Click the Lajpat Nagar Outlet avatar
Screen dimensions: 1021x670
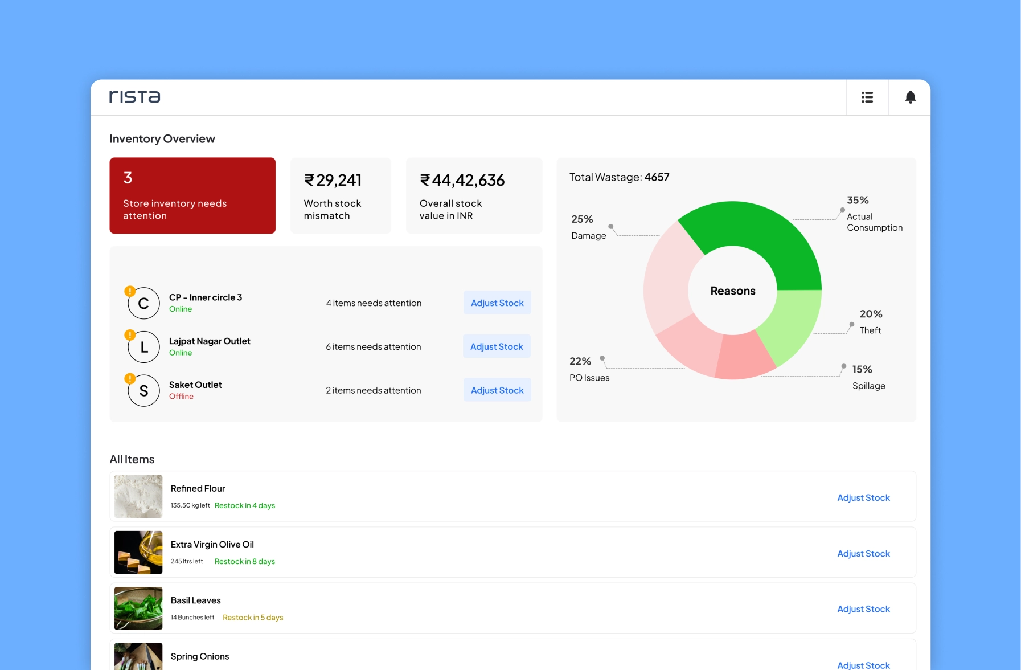tap(144, 348)
